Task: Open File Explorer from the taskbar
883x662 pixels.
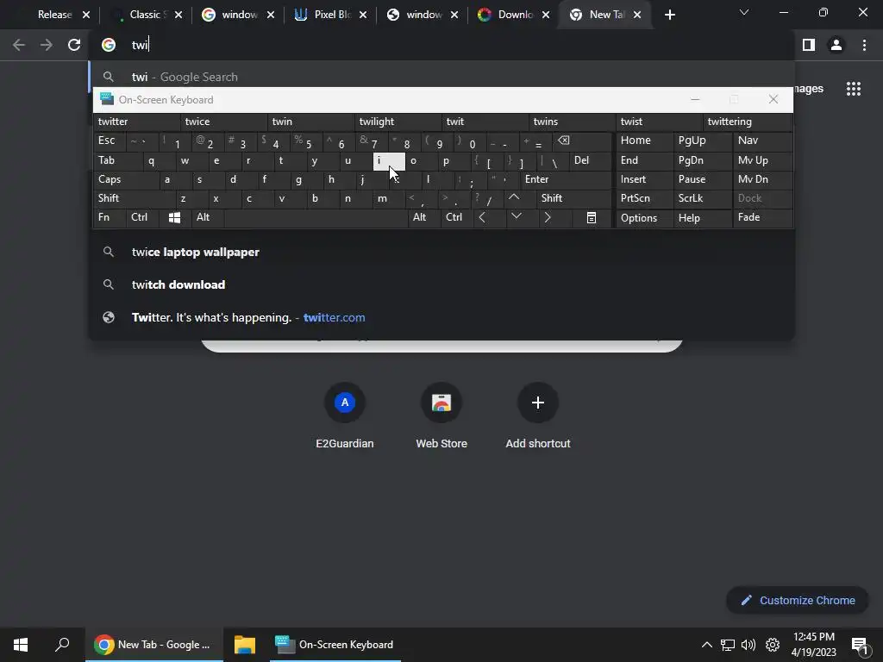Action: click(x=245, y=645)
